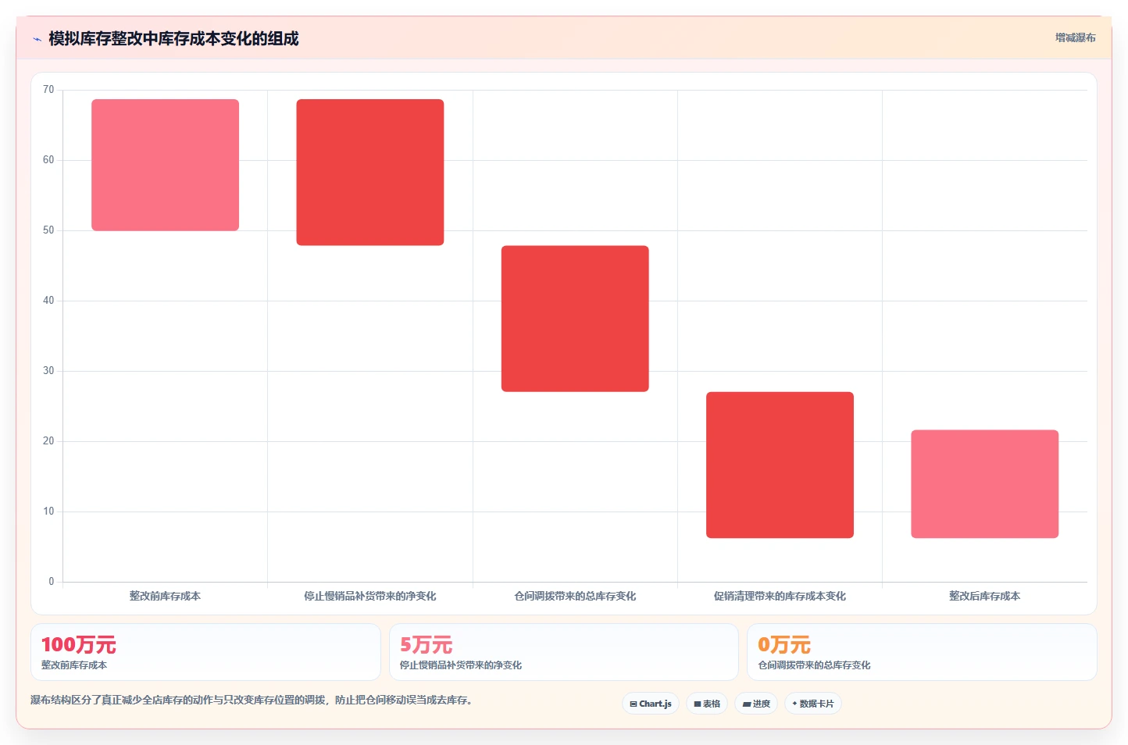
Task: Click the x-axis label 促销清理带来的库存成本变化
Action: pyautogui.click(x=780, y=596)
